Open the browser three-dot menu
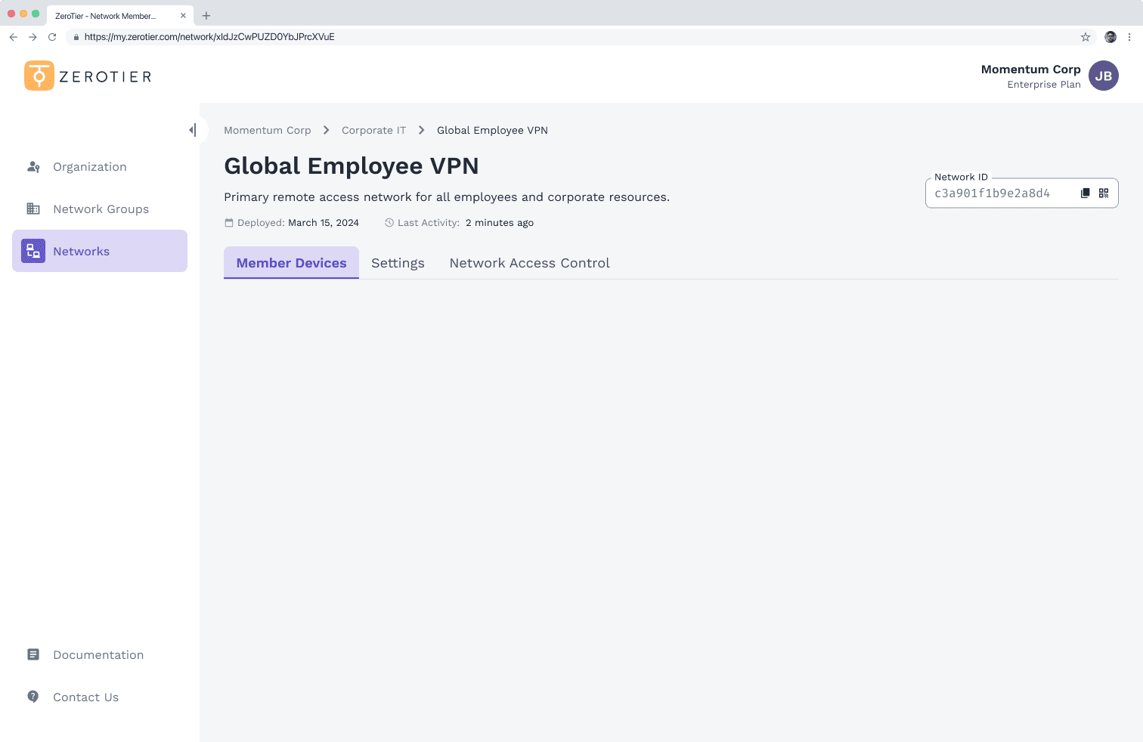 point(1129,37)
